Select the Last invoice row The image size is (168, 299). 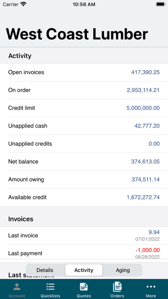click(x=84, y=235)
